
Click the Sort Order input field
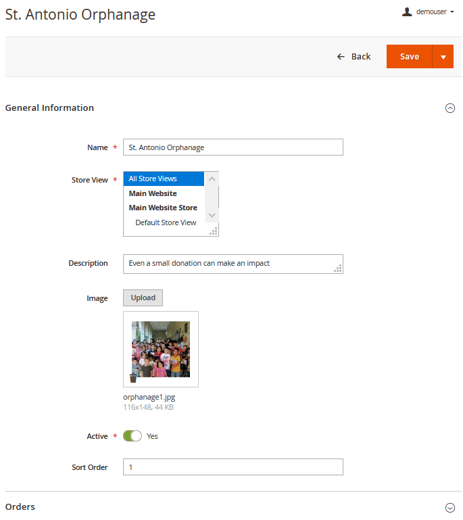233,467
